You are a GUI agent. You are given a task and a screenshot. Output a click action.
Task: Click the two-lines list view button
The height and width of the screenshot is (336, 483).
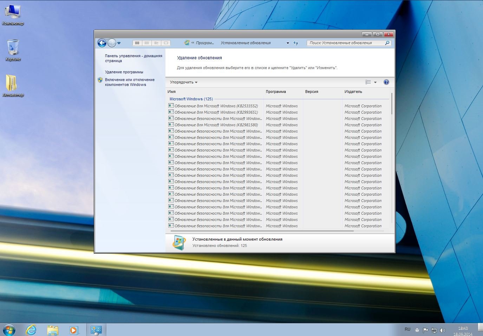tap(147, 43)
